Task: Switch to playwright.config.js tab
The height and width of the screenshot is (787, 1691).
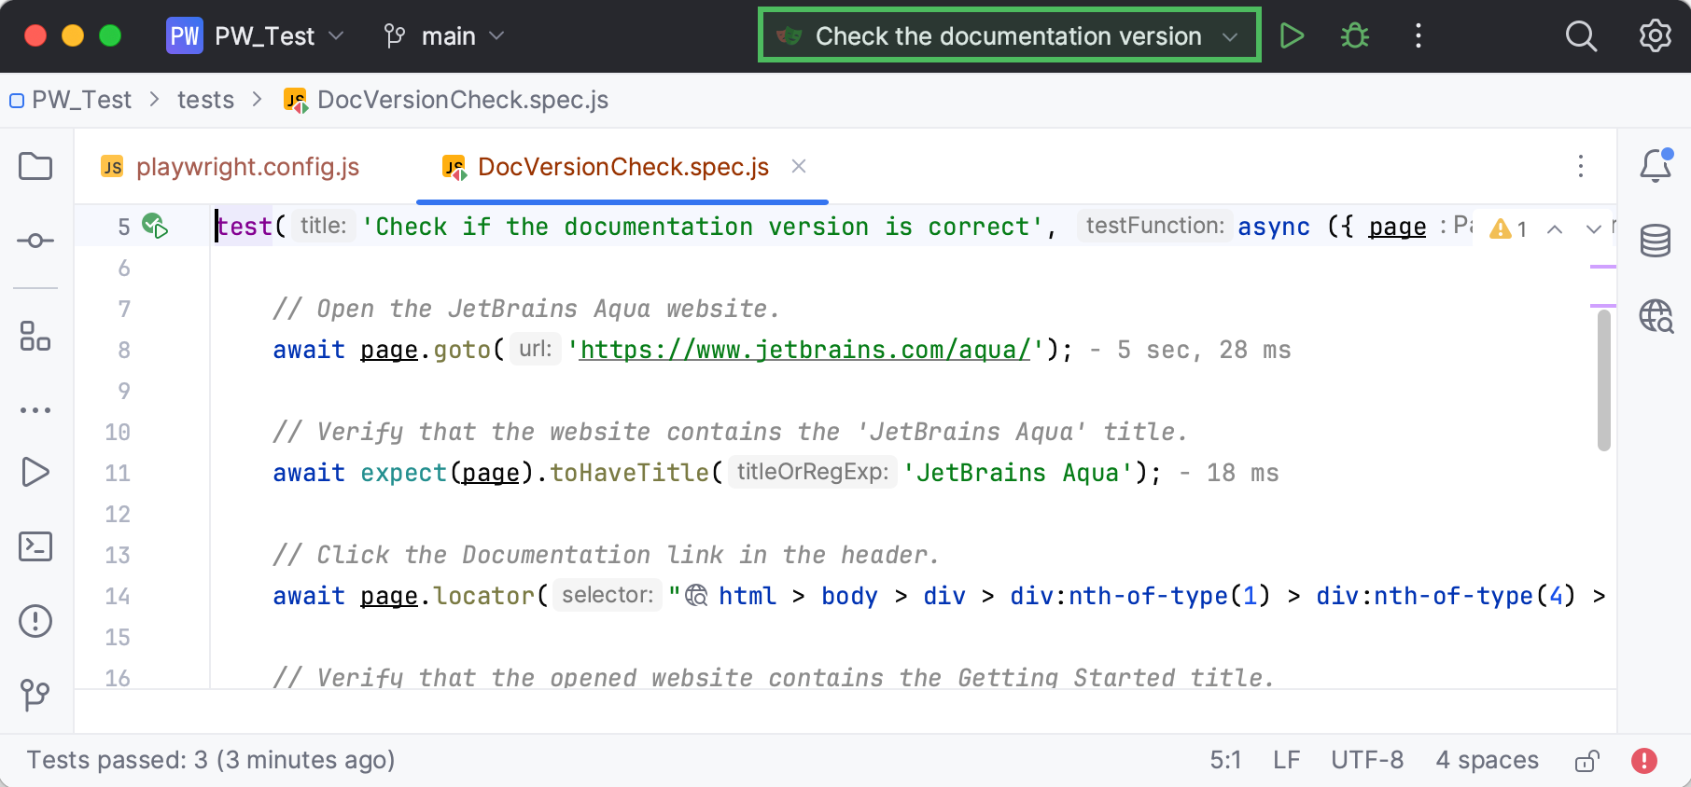Action: (x=231, y=167)
